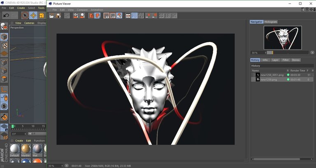Open Create menu in Cinema 4D main window
Image resolution: width=316 pixels, height=168 pixels.
point(21,8)
